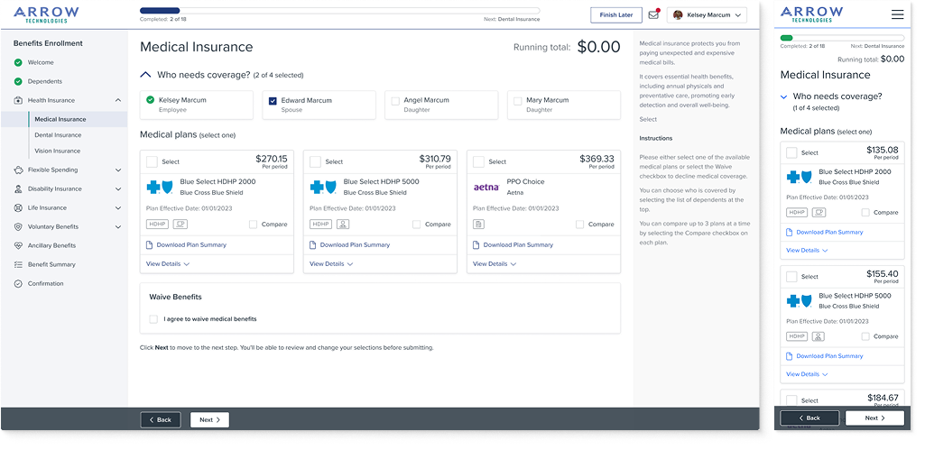Click the Ancillary Benefits heart icon
925x459 pixels.
pyautogui.click(x=18, y=245)
